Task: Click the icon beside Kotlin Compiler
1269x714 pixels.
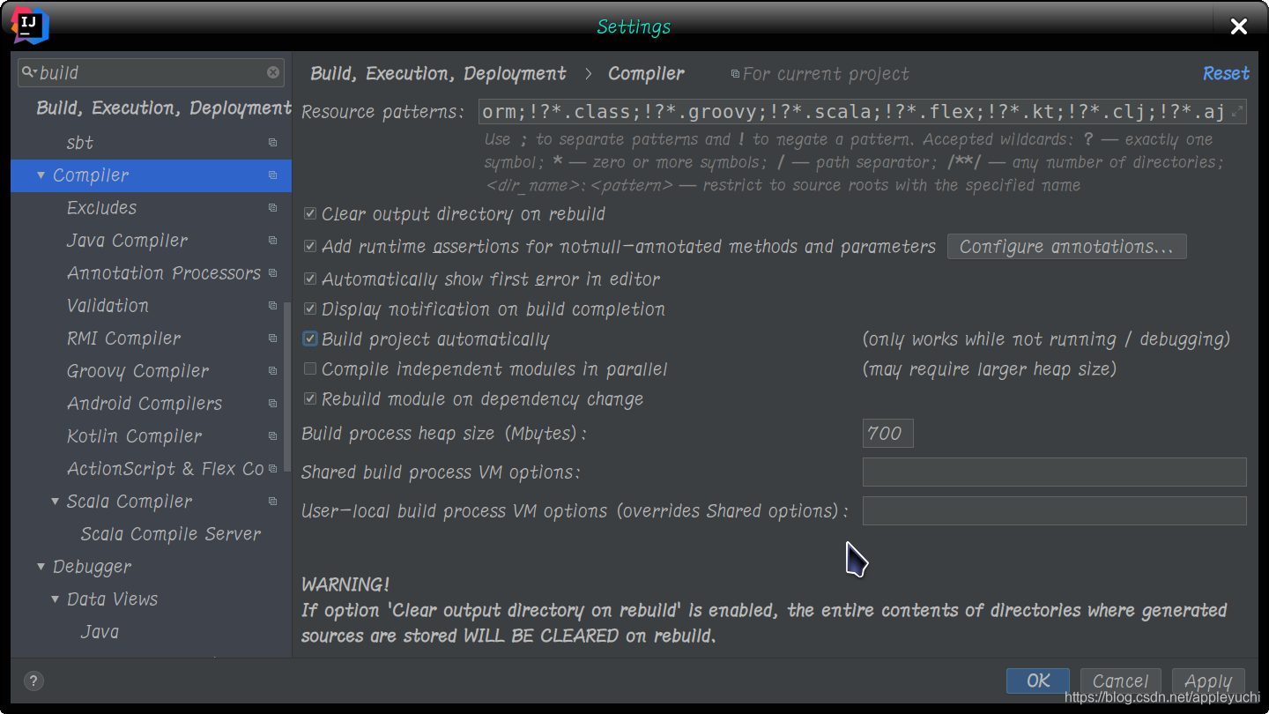Action: 271,435
